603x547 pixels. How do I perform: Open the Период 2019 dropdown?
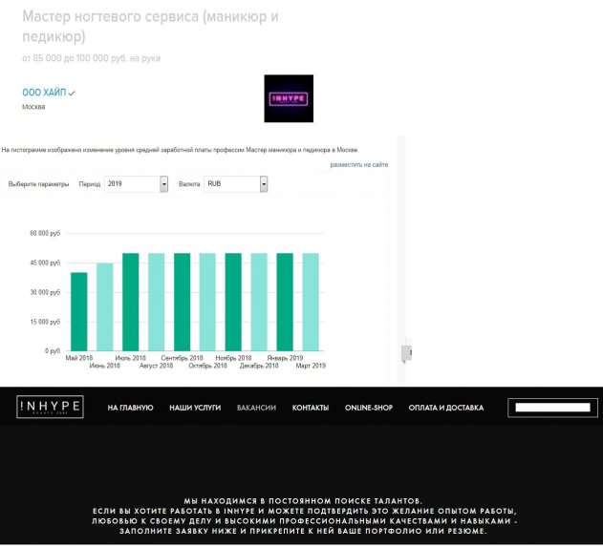pos(136,183)
